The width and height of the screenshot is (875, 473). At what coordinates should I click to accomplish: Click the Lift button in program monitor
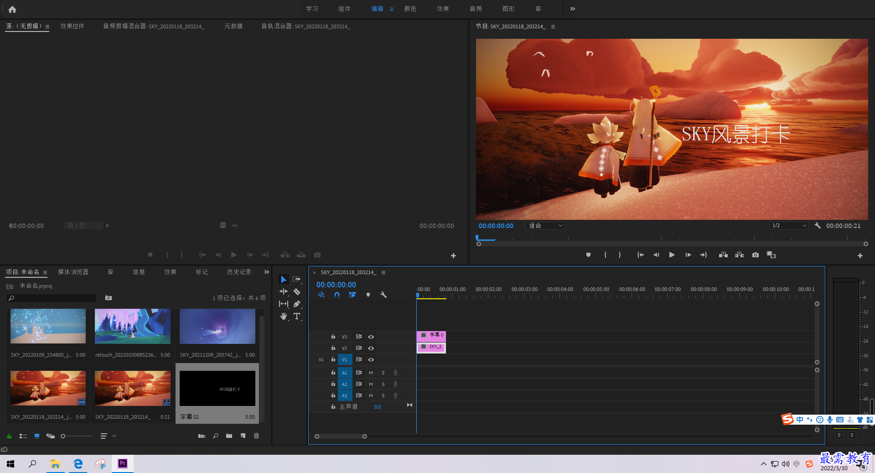click(x=723, y=255)
